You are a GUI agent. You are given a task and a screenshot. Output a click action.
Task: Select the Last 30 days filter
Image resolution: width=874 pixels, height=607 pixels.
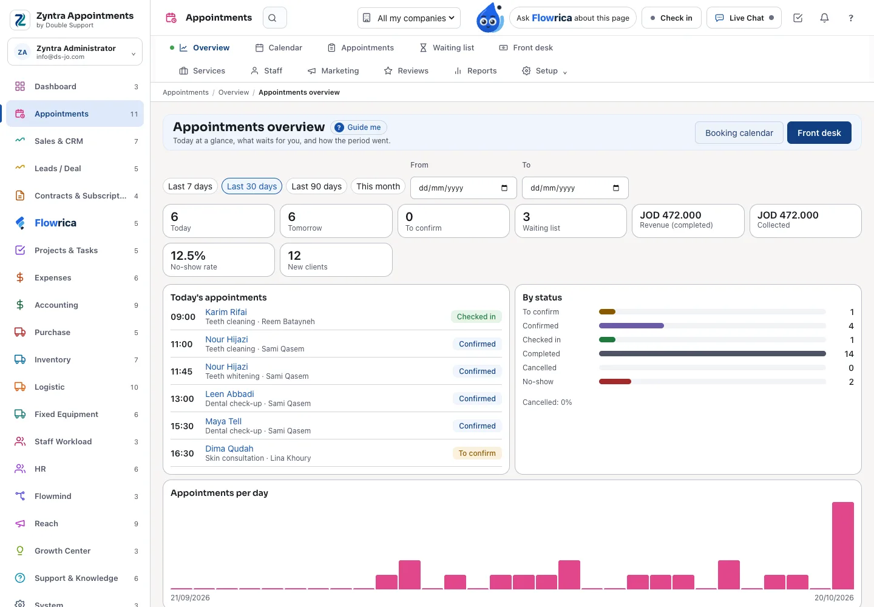(x=252, y=186)
